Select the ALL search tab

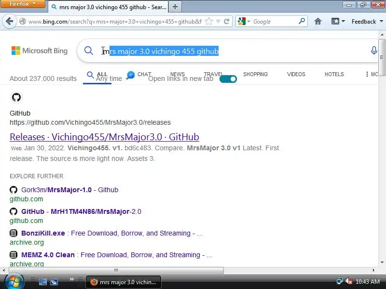[97, 74]
